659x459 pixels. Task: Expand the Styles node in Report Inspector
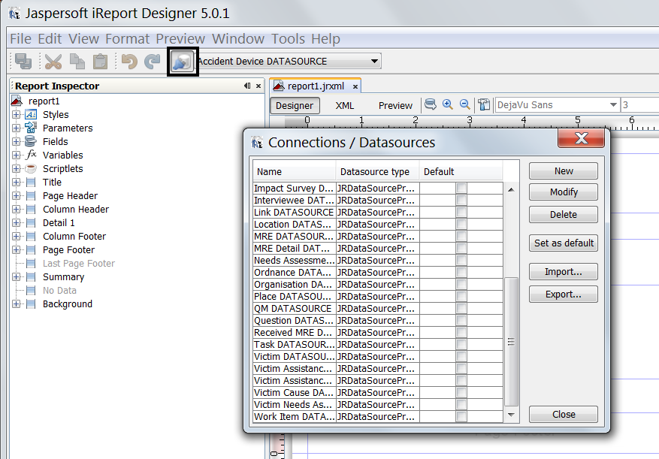17,114
